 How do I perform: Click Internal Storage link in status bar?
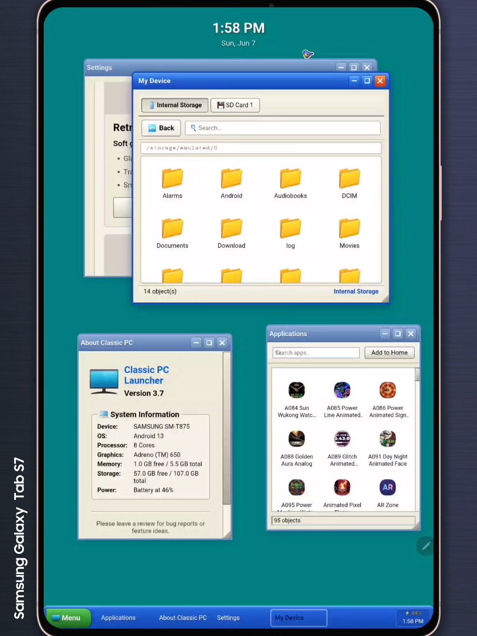pos(356,291)
